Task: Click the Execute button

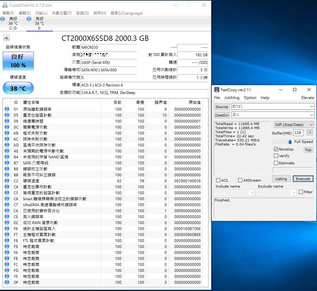Action: [303, 179]
